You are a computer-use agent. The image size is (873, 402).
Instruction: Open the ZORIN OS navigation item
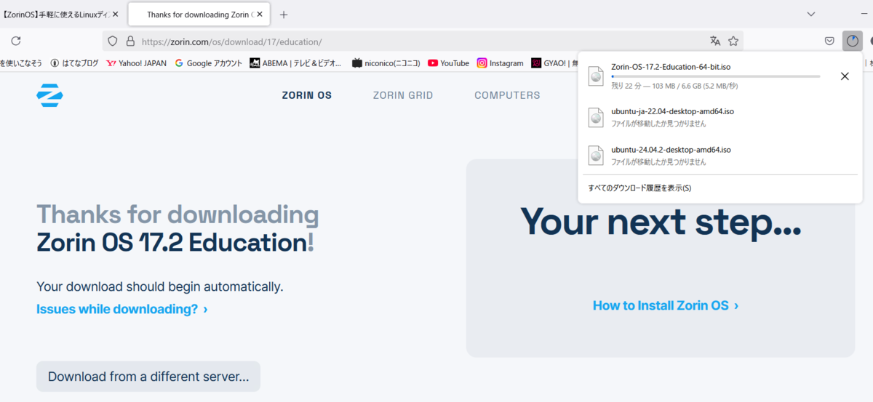pos(307,95)
